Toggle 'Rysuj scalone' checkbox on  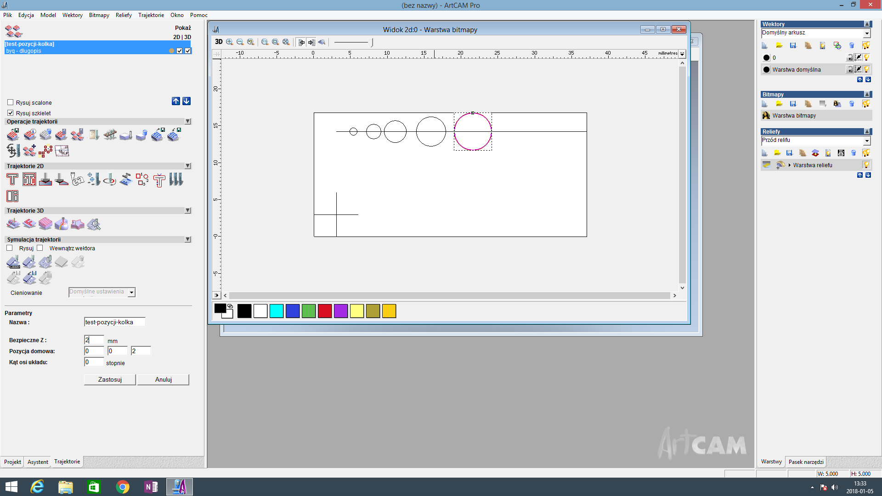click(10, 102)
